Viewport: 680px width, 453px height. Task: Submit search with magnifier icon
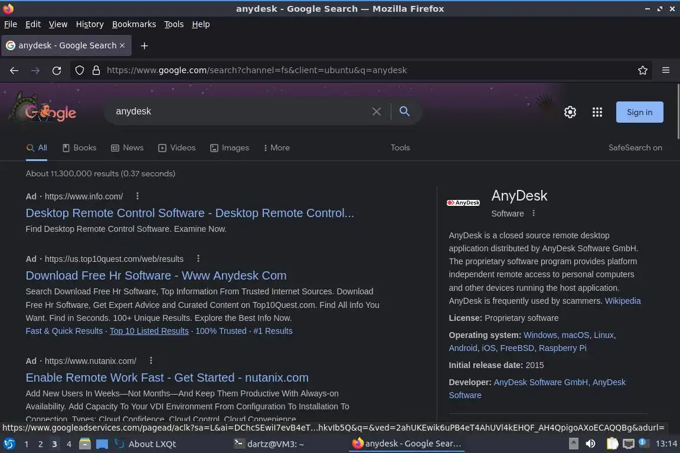(404, 111)
